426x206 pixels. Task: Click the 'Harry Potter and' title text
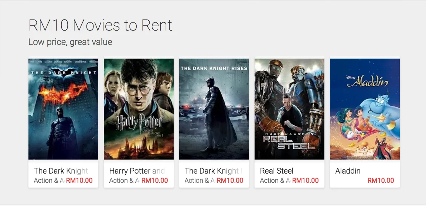tap(137, 171)
